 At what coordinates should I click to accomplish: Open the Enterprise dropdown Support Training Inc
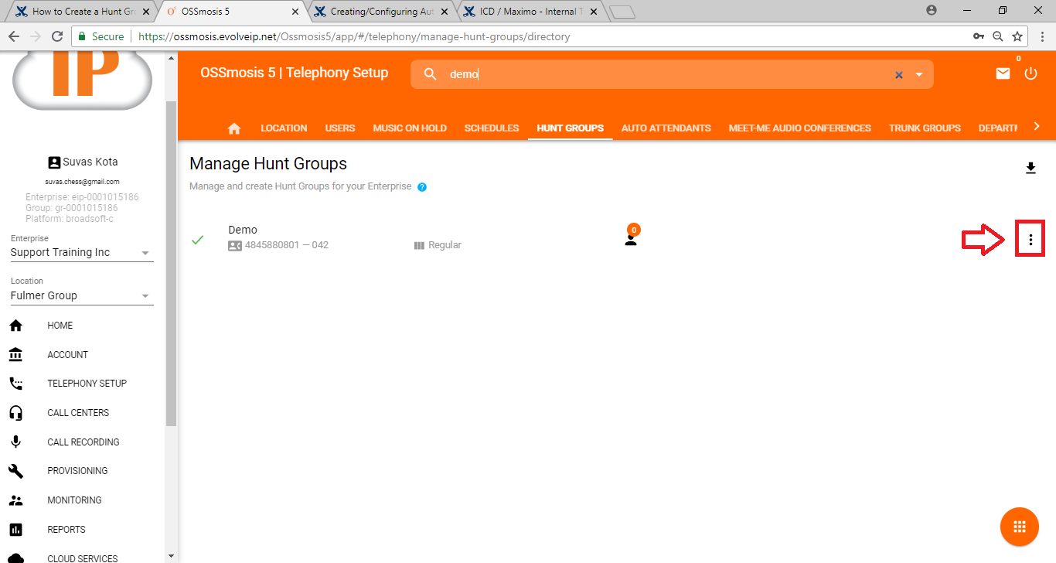click(x=82, y=253)
